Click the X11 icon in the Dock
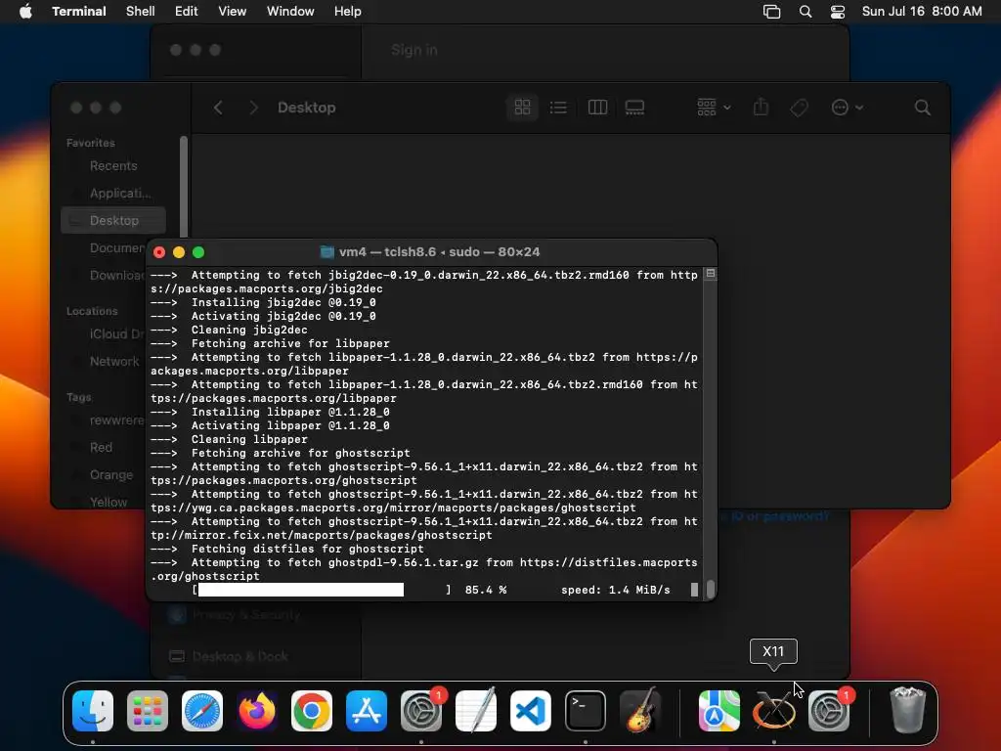 click(774, 711)
